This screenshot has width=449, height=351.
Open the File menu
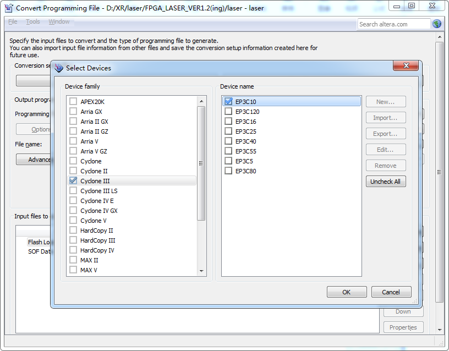point(13,21)
